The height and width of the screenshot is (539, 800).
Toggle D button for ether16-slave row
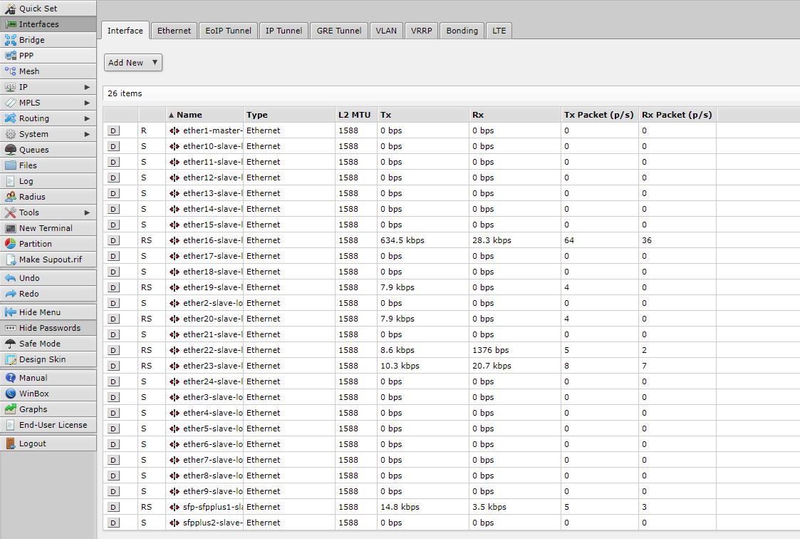[114, 240]
